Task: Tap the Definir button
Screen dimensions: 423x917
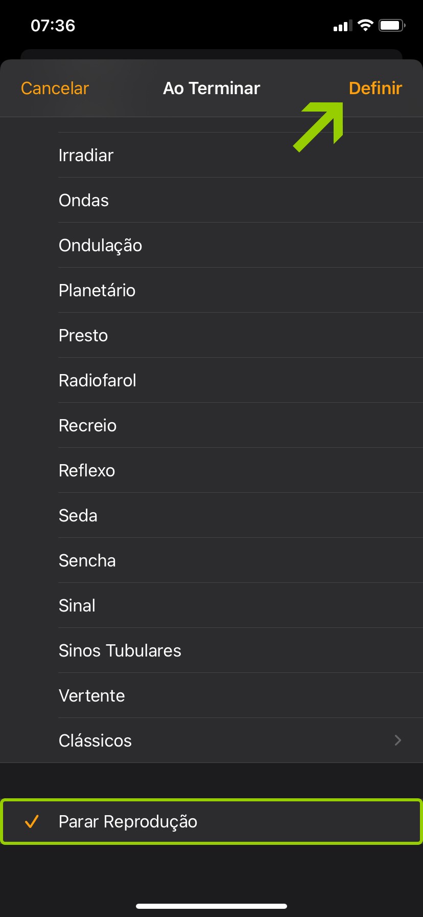Action: tap(375, 88)
